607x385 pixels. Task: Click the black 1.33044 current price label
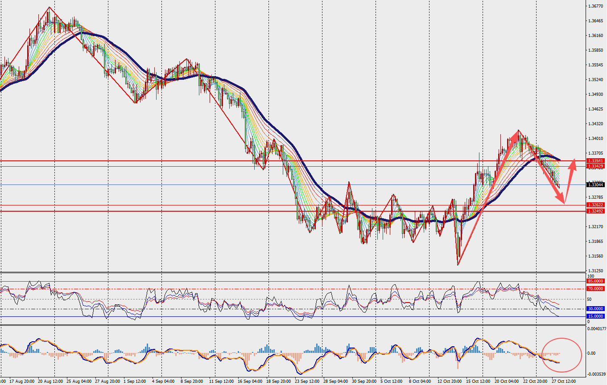tap(595, 184)
